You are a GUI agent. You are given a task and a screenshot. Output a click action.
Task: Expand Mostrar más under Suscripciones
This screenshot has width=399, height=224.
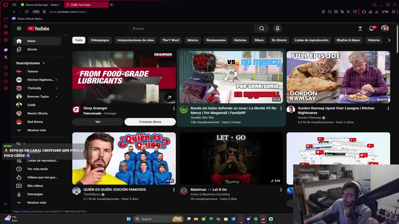click(36, 130)
